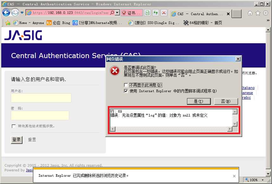Click the Home icon in toolbar

click(250, 13)
